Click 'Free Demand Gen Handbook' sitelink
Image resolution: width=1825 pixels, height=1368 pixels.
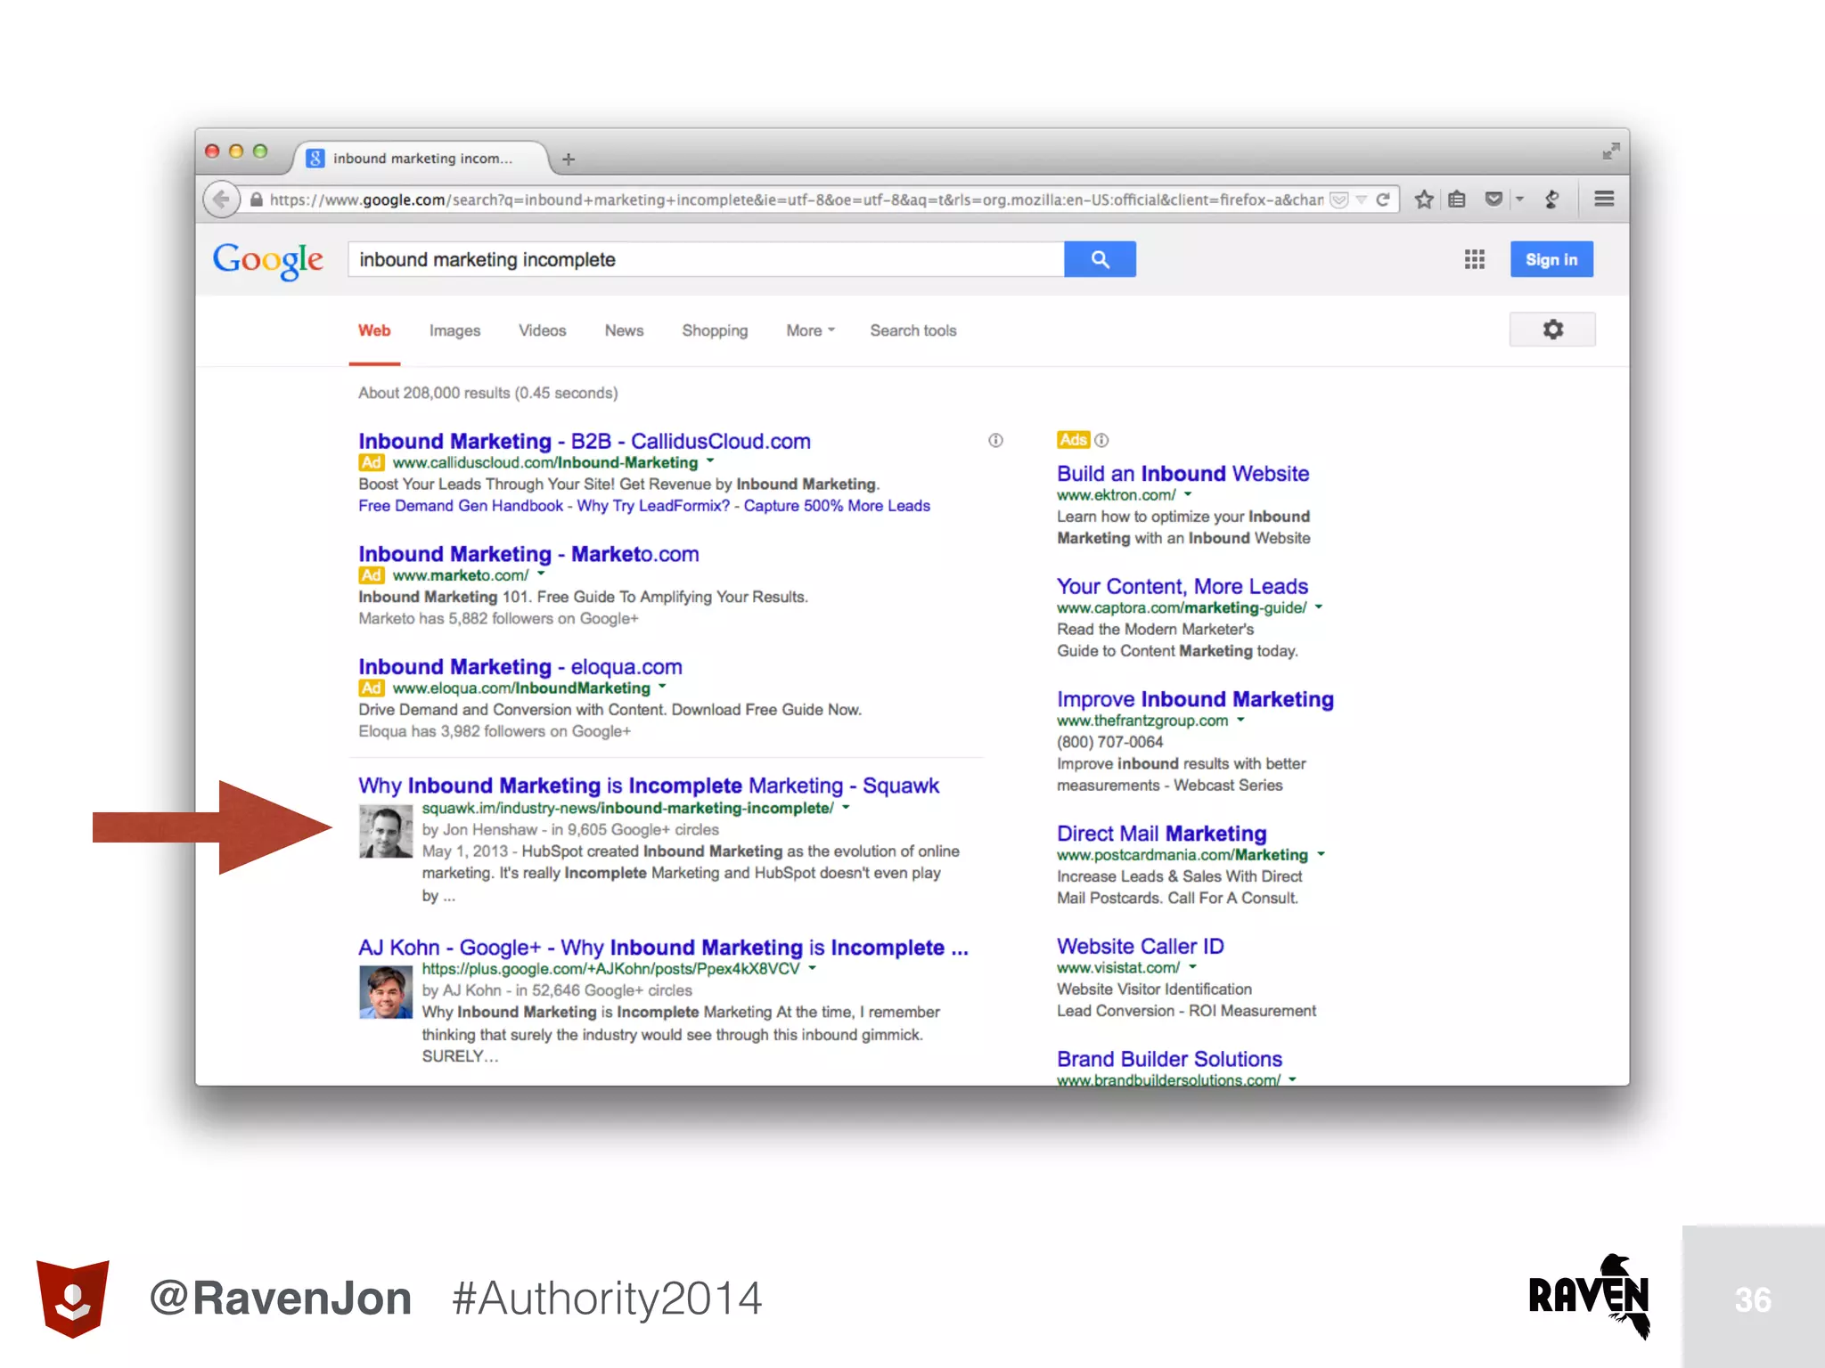(461, 505)
